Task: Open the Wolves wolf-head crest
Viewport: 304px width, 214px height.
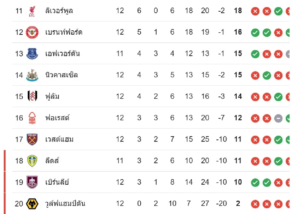Action: pyautogui.click(x=32, y=204)
